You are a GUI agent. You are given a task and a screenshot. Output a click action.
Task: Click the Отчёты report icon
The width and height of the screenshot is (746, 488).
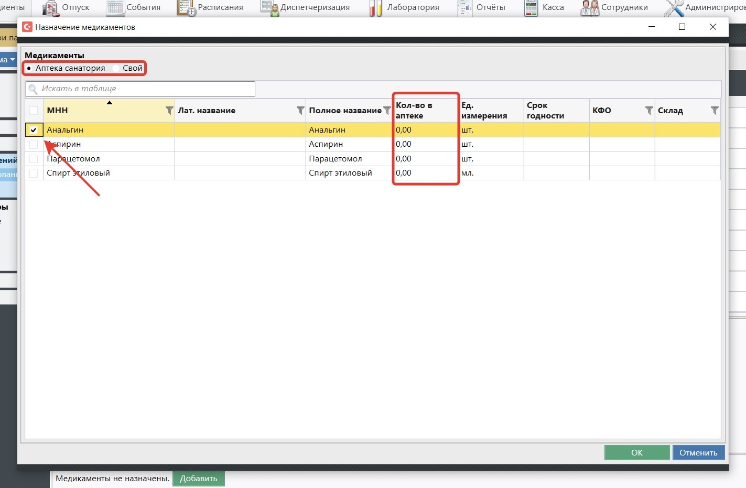click(x=465, y=8)
